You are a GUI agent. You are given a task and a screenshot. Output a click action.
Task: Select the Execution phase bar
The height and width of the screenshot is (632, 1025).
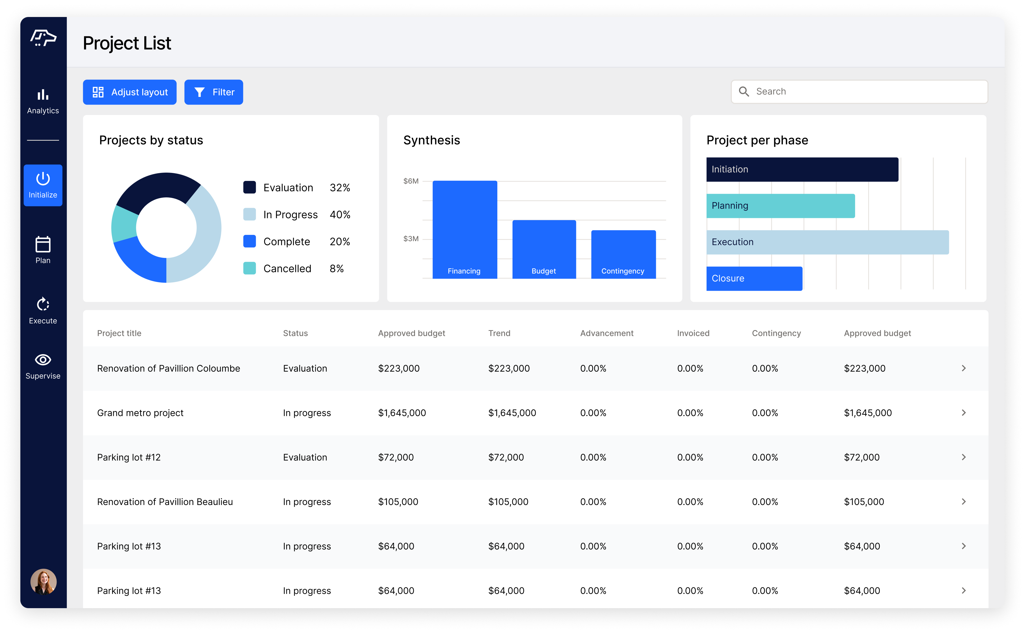point(827,242)
